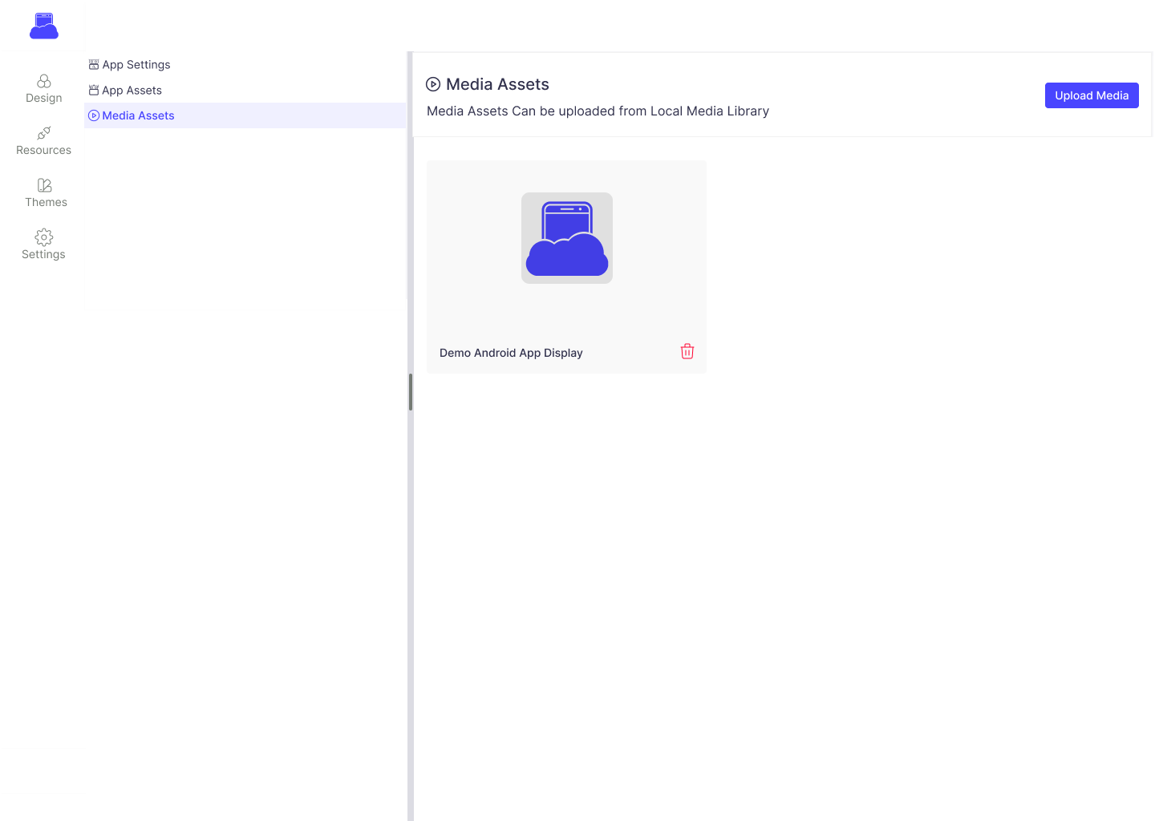Click the Demo Android App Display name
Screen dimensions: 1155x821
(511, 353)
